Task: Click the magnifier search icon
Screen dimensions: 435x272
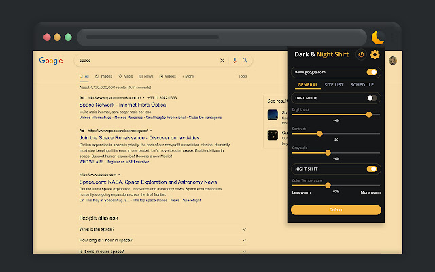Action: pos(245,61)
